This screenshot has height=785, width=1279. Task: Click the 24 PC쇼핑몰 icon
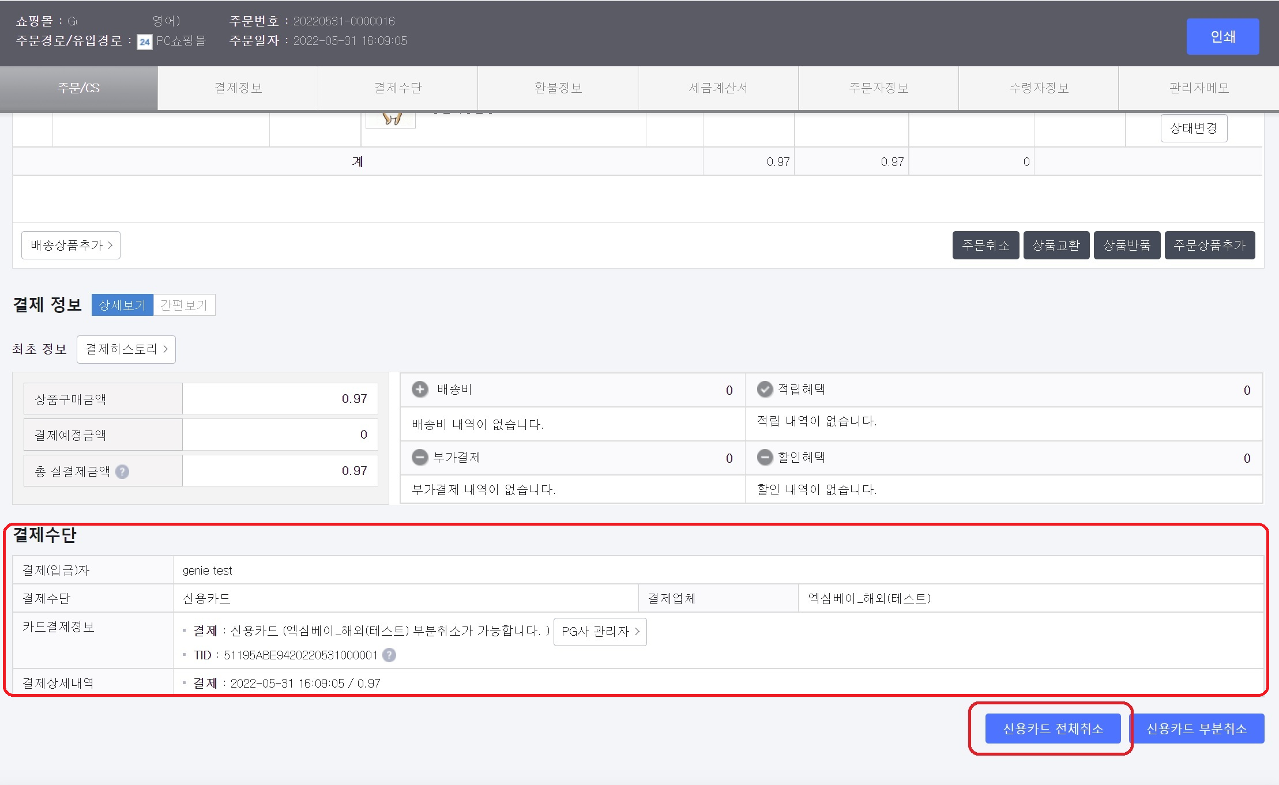pos(144,42)
